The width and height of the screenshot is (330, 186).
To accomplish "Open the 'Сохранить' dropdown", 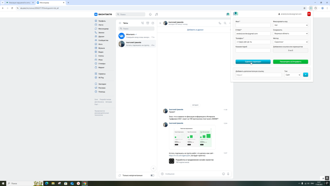I will [290, 34].
